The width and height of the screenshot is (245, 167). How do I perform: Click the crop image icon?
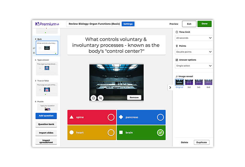tap(100, 98)
